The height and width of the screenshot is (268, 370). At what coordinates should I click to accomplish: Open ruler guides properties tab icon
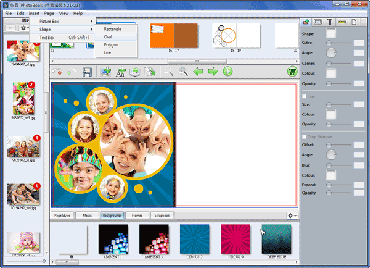pos(342,22)
